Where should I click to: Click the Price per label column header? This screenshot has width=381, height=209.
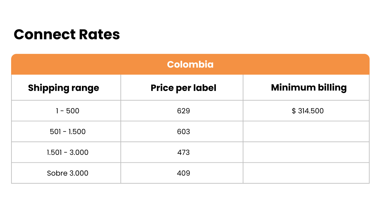coord(183,88)
